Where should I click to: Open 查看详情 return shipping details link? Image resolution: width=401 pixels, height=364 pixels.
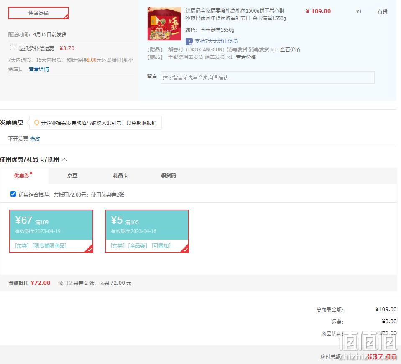coord(39,69)
